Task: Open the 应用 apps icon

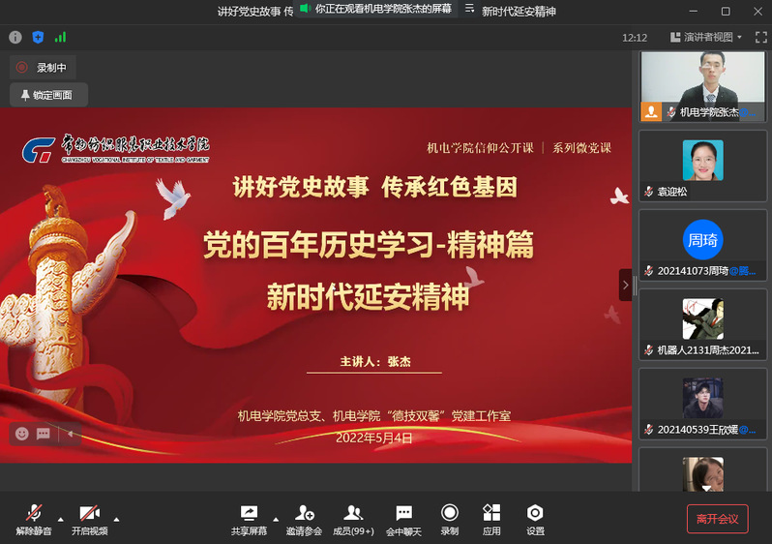Action: [491, 519]
